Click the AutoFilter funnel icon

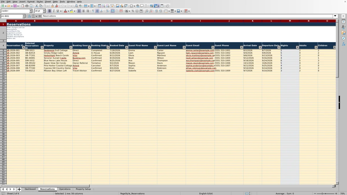pyautogui.click(x=112, y=6)
